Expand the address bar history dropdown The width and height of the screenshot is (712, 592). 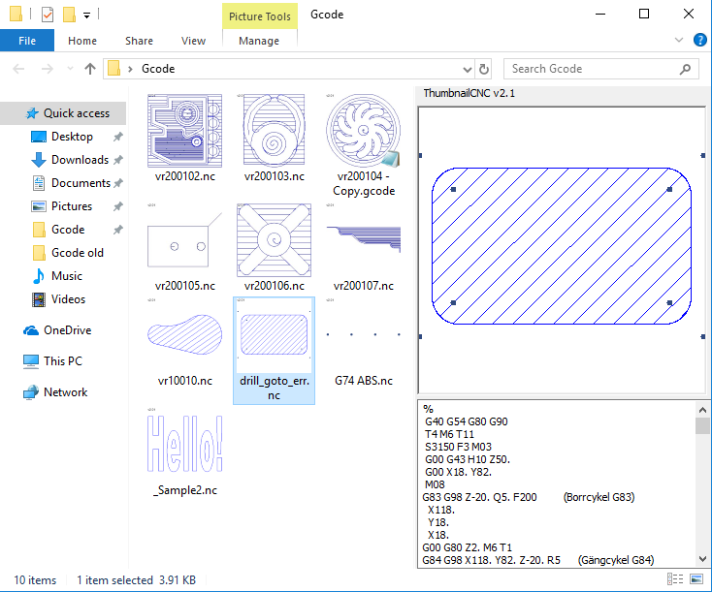tap(467, 69)
